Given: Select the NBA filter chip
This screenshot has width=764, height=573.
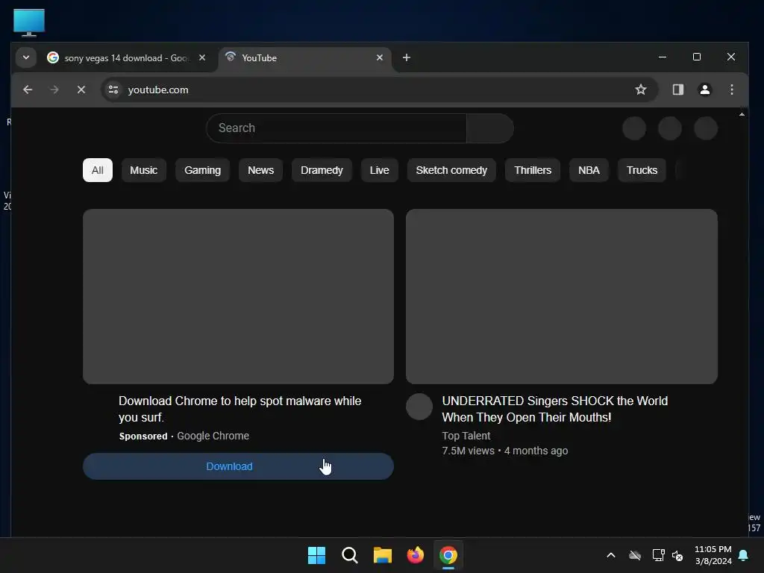Looking at the screenshot, I should point(589,170).
